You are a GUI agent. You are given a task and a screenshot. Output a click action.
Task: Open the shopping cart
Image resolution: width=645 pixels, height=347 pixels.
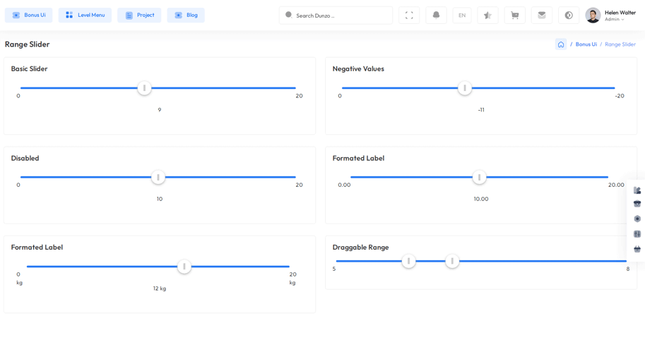[x=514, y=16]
